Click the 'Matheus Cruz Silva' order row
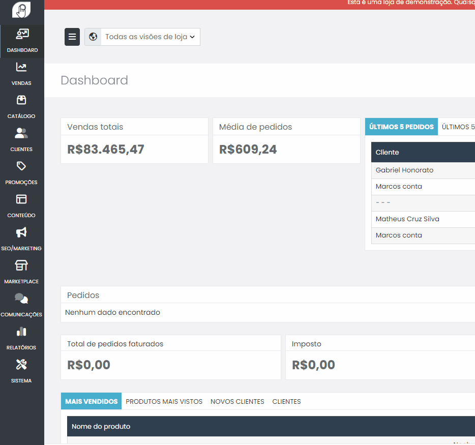475x445 pixels. [423, 219]
